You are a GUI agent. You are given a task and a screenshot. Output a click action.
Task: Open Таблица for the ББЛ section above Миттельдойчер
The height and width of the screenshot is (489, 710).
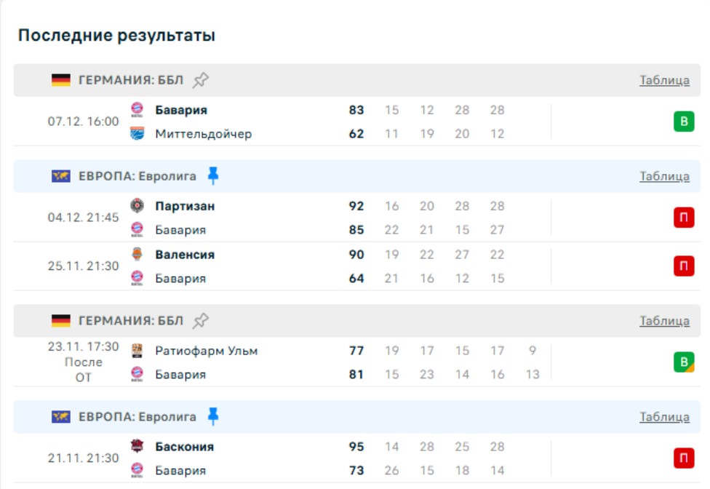[664, 80]
